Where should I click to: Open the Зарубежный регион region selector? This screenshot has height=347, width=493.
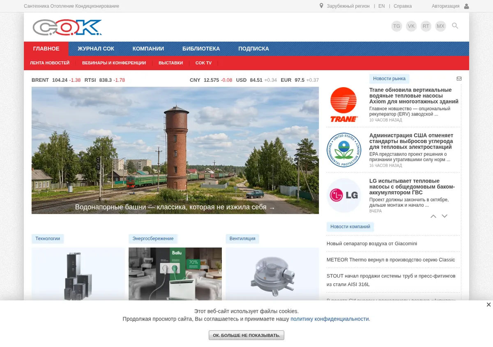tap(348, 6)
